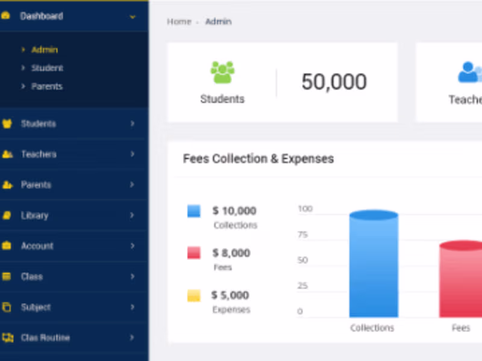Screen dimensions: 482x361
Task: Expand the Subject menu arrow
Action: tap(132, 307)
